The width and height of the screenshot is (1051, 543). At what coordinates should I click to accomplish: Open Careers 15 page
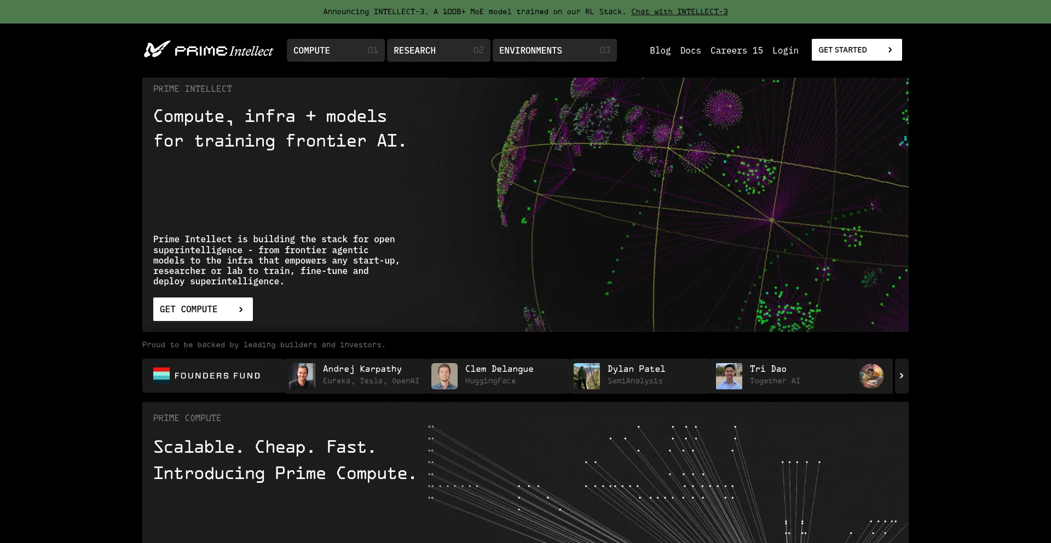[x=736, y=50]
